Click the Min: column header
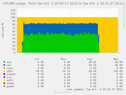The height and width of the screenshot is (95, 126). pyautogui.click(x=64, y=59)
